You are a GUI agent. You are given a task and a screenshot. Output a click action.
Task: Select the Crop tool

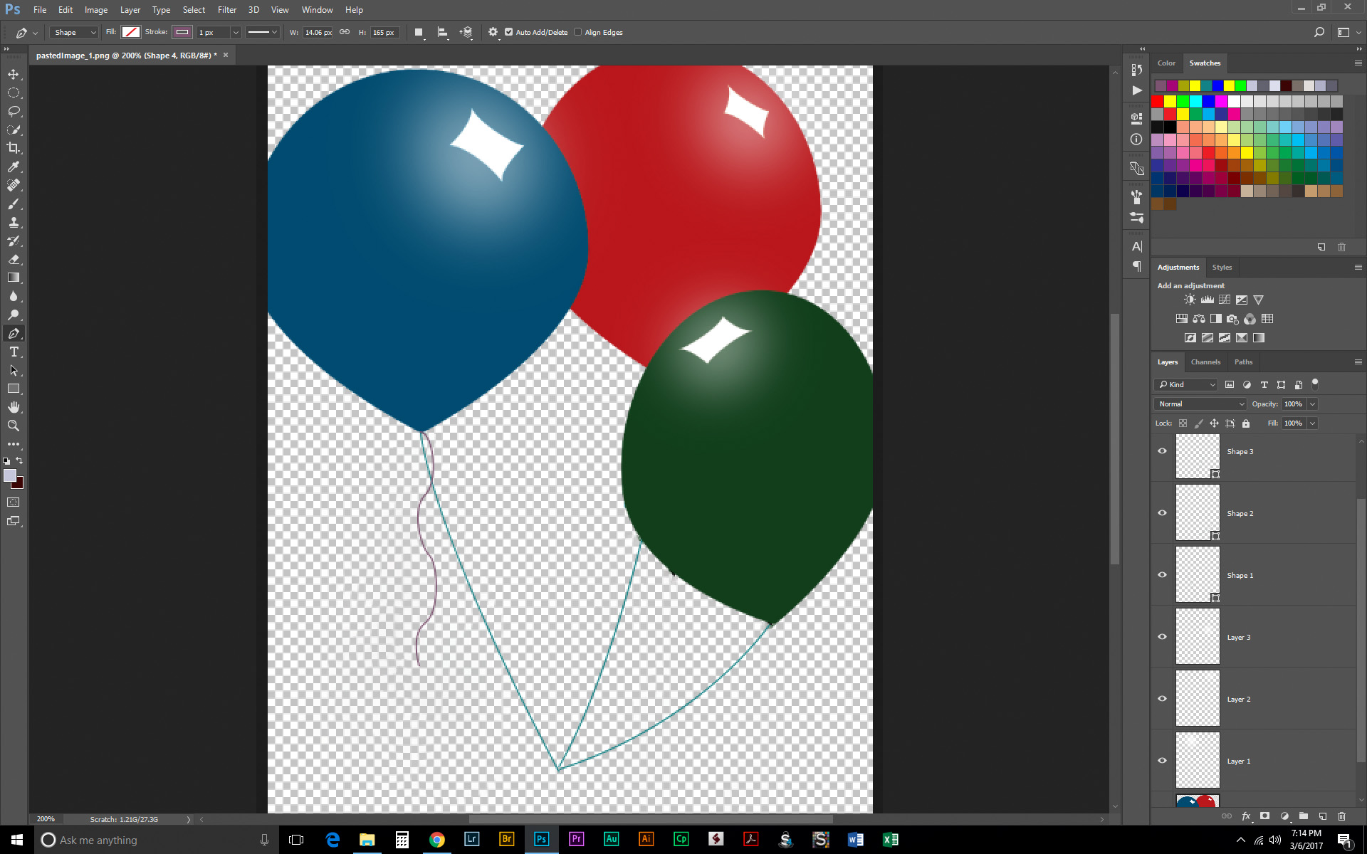(x=14, y=148)
